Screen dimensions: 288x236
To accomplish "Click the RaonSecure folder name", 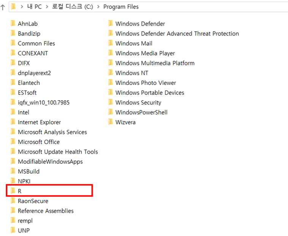I will pos(33,201).
